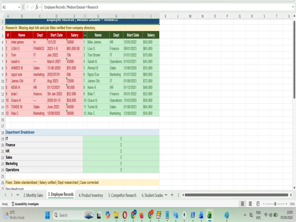This screenshot has height=222, width=296.
Task: Click the vertical scrollbar thumb
Action: (294, 59)
